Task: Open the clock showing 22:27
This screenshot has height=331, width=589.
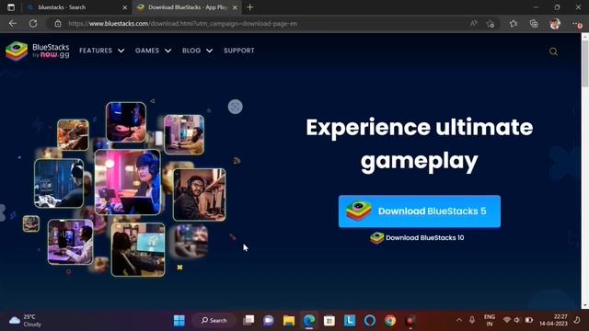Action: [553, 320]
